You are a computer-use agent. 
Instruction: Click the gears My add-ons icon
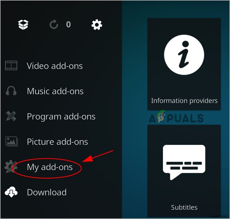point(11,167)
